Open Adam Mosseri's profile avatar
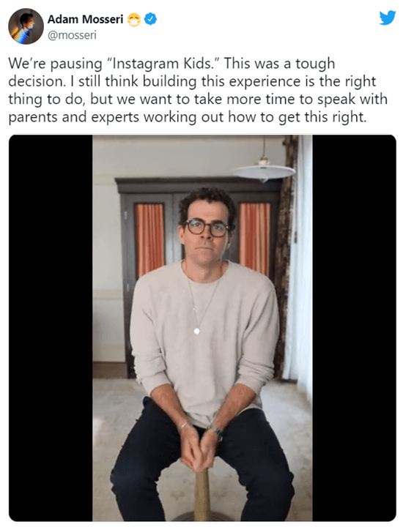Image resolution: width=403 pixels, height=527 pixels. 26,26
